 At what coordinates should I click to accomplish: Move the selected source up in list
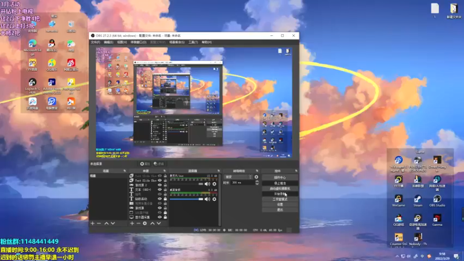tap(152, 223)
